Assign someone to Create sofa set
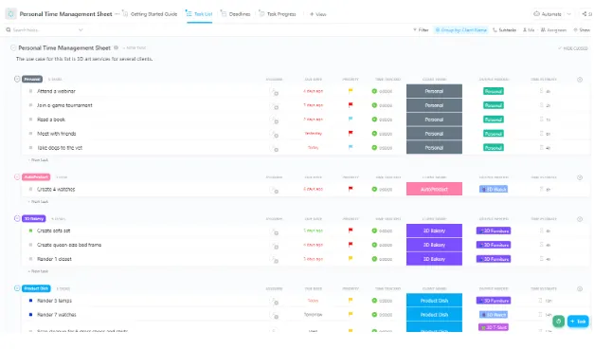 (x=274, y=231)
